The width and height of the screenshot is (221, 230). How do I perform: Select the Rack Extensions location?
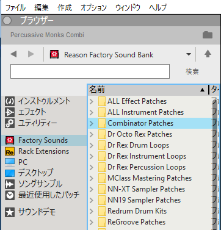click(37, 151)
